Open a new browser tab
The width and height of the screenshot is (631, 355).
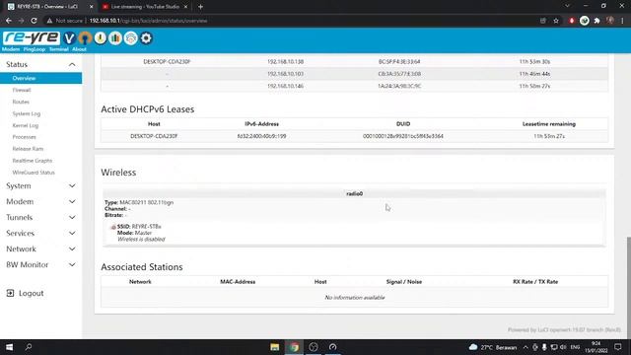pos(200,7)
